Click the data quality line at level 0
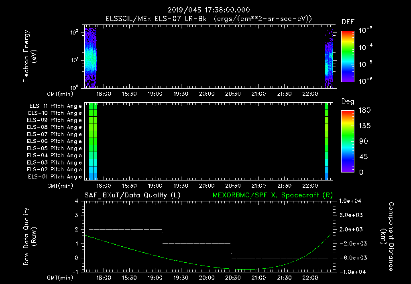Viewport: 411px width, 284px height. pos(280,258)
